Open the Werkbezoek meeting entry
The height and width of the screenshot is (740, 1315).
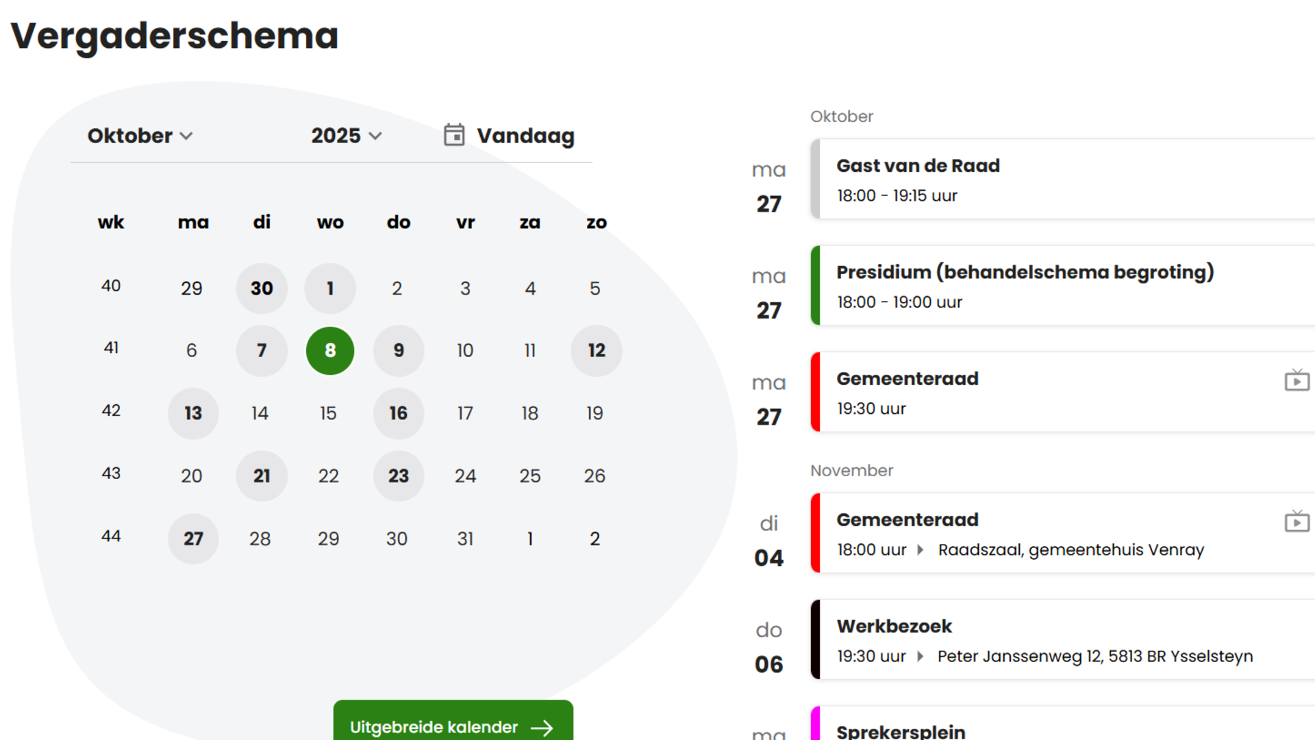(894, 626)
